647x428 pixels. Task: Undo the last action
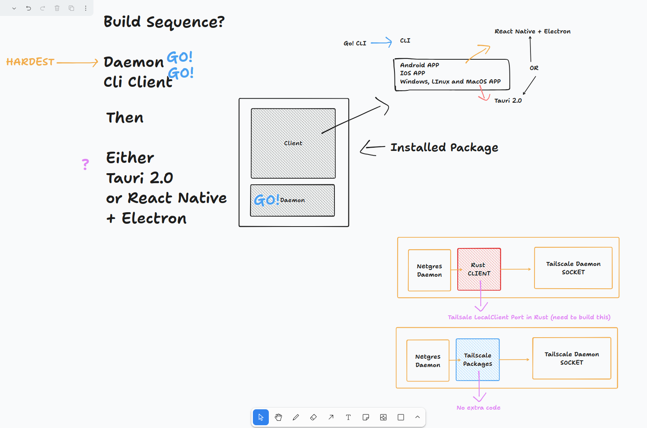coord(28,8)
